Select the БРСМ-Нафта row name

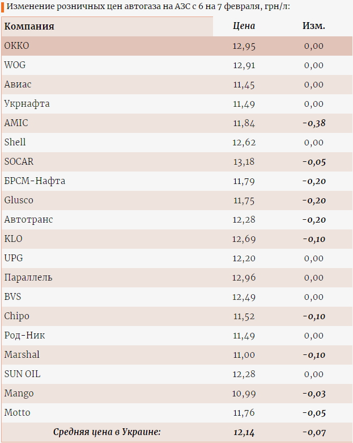click(x=35, y=181)
